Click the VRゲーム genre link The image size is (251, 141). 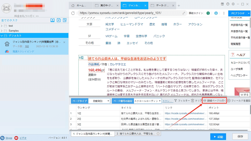(111, 36)
